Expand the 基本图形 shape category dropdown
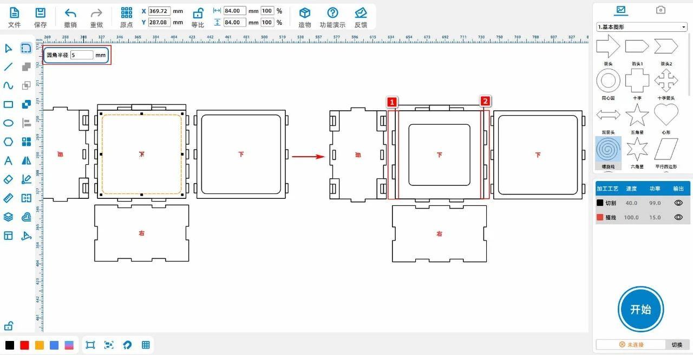The height and width of the screenshot is (355, 693). click(x=642, y=27)
